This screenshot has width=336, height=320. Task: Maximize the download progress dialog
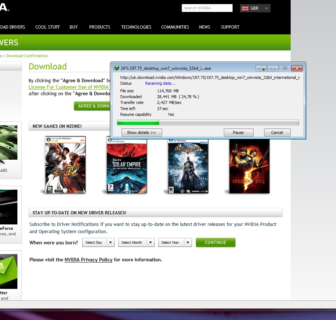[x=285, y=68]
